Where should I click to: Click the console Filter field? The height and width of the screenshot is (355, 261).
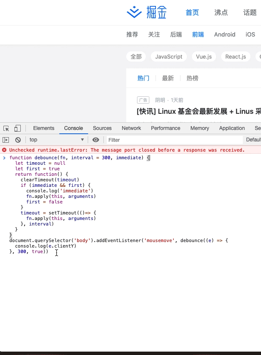coord(175,140)
